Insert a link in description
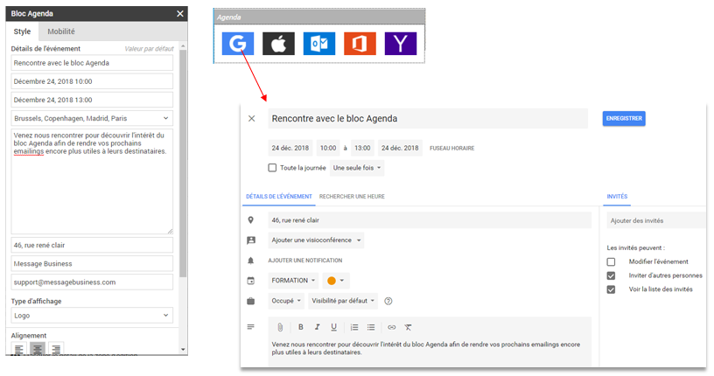 (392, 327)
